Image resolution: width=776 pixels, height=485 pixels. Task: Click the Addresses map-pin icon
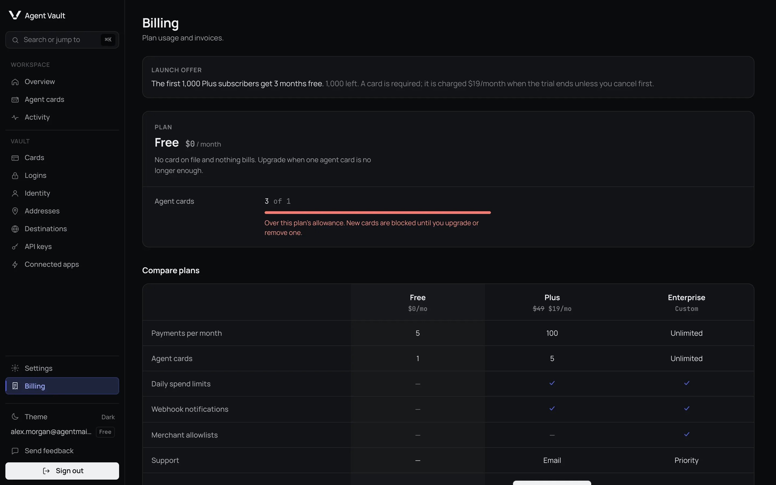point(15,211)
